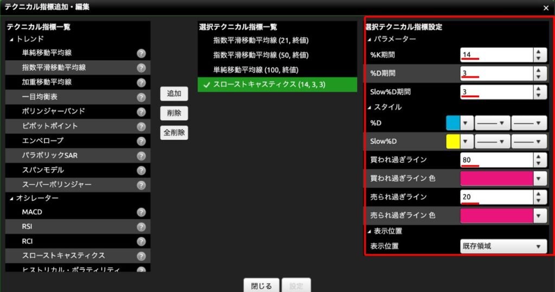Click help icon for RCI indicator
Viewport: 555px width, 292px height.
[x=141, y=242]
